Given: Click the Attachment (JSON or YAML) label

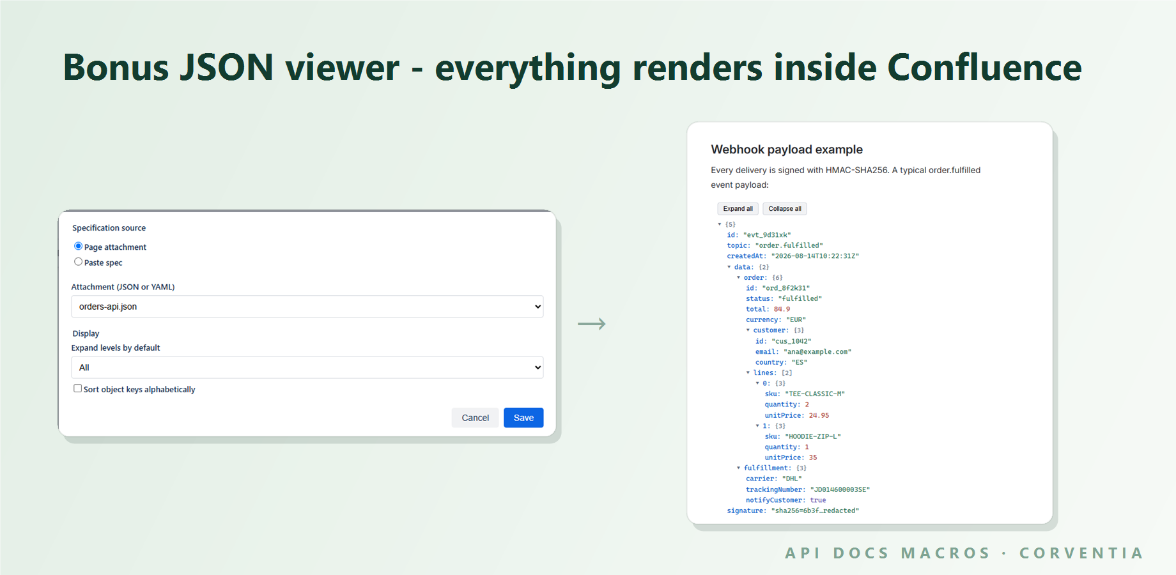Looking at the screenshot, I should (x=123, y=287).
